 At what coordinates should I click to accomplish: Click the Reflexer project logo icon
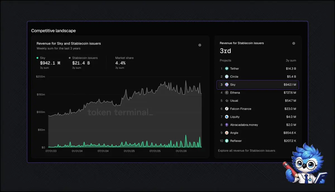click(227, 141)
